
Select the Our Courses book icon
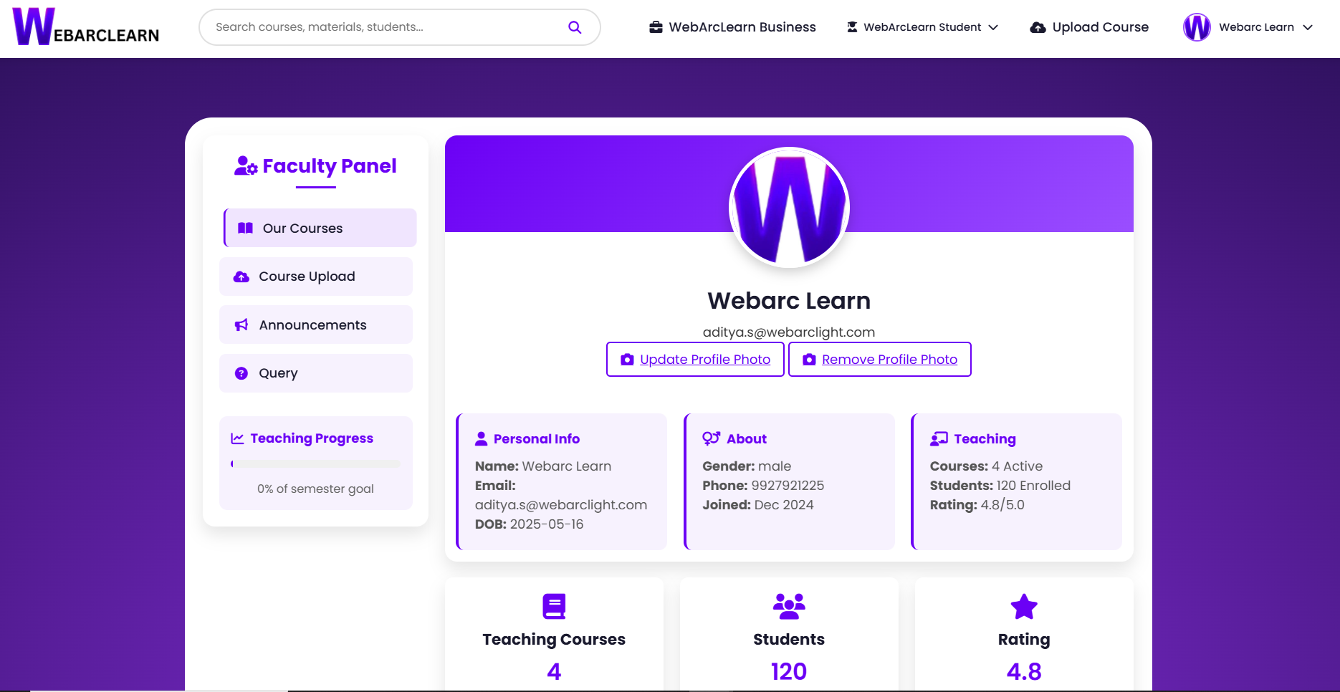click(x=244, y=227)
